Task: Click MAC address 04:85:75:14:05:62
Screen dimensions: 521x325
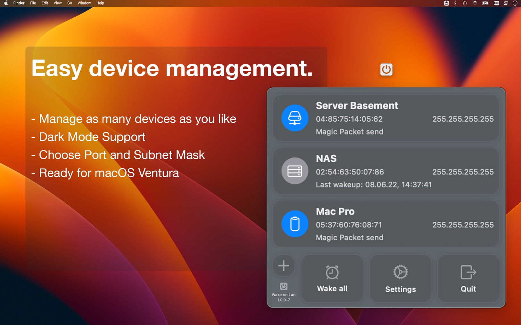Action: tap(349, 119)
